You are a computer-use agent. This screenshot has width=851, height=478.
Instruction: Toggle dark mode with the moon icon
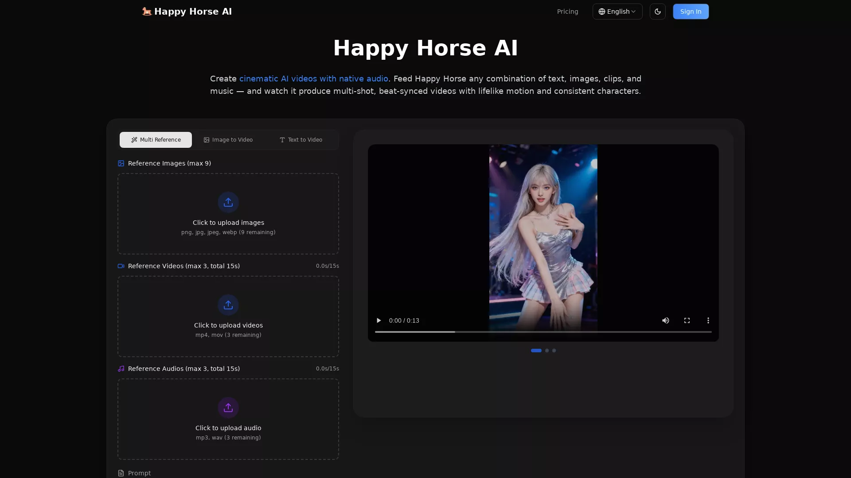point(657,12)
